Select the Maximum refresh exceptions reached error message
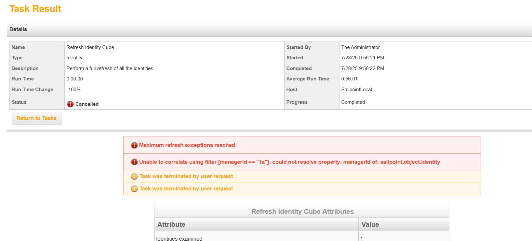 (x=187, y=145)
